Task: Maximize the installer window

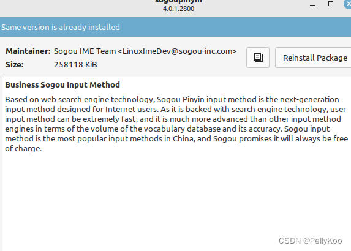Action: (x=331, y=4)
